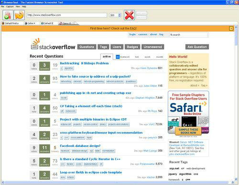The image size is (239, 185).
Task: Click the green checkmark capture icon
Action: point(8,15)
